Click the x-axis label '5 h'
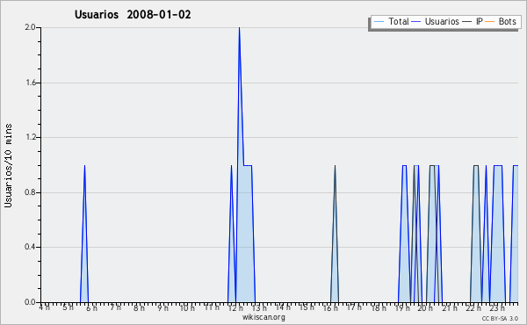This screenshot has height=325, width=527. 68,307
